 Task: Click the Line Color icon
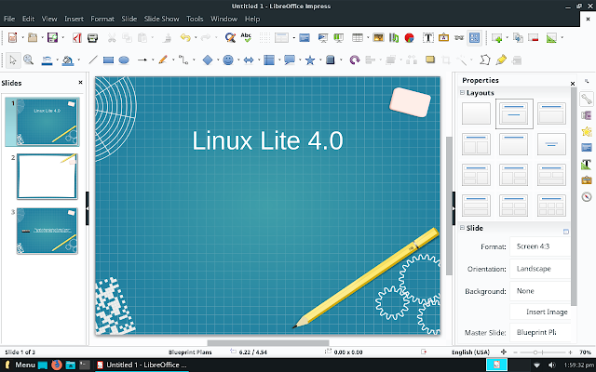coord(47,60)
